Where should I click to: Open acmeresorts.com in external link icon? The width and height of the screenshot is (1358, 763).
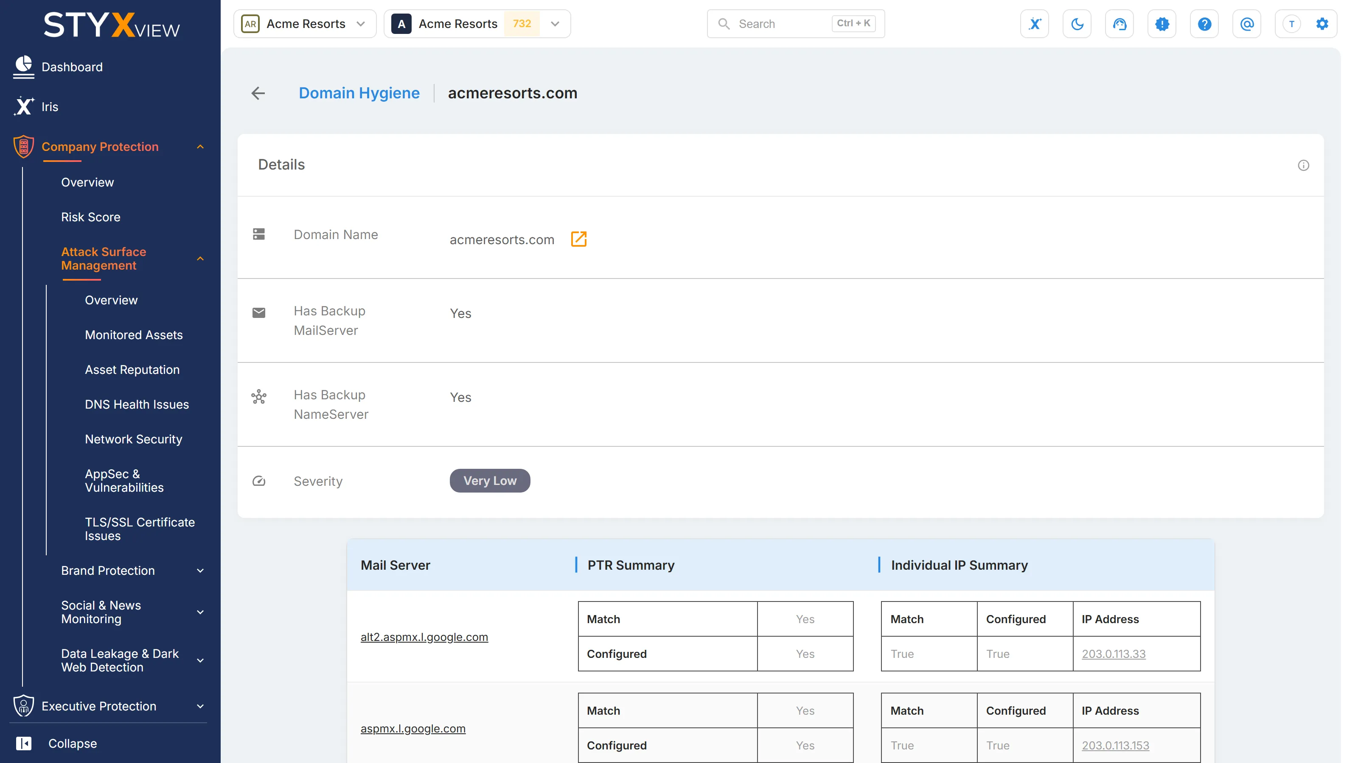(x=579, y=239)
